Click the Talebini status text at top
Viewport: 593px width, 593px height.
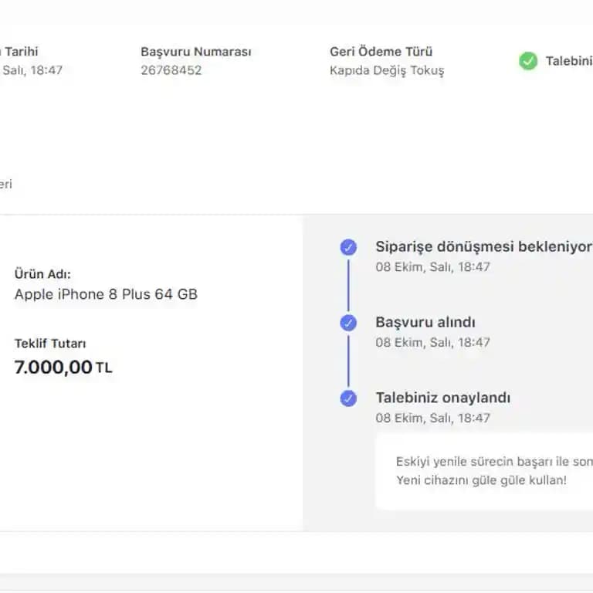coord(568,61)
